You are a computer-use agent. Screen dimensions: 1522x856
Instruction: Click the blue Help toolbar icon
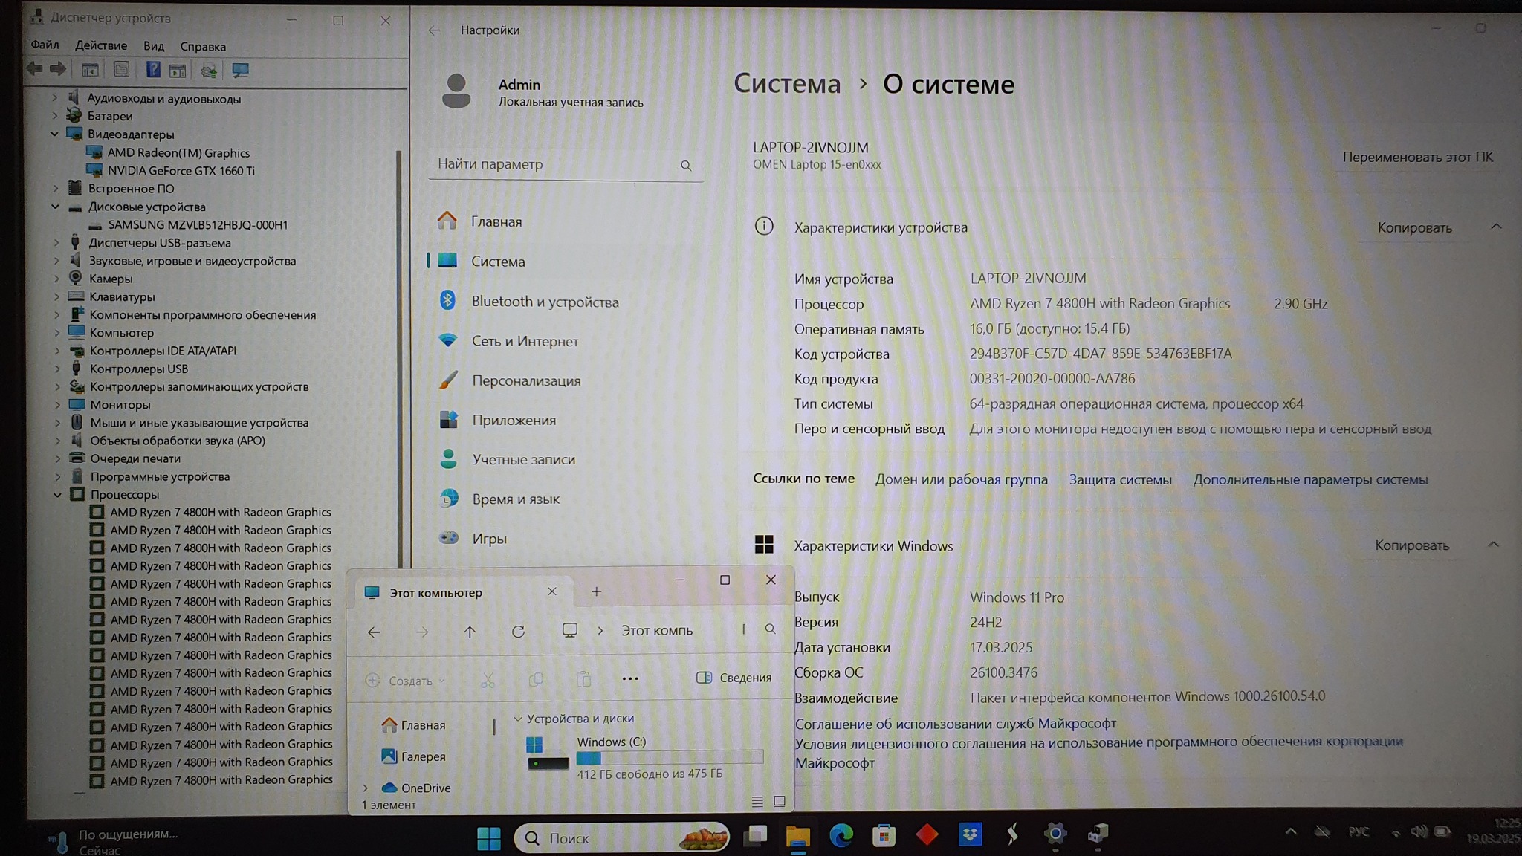(152, 70)
